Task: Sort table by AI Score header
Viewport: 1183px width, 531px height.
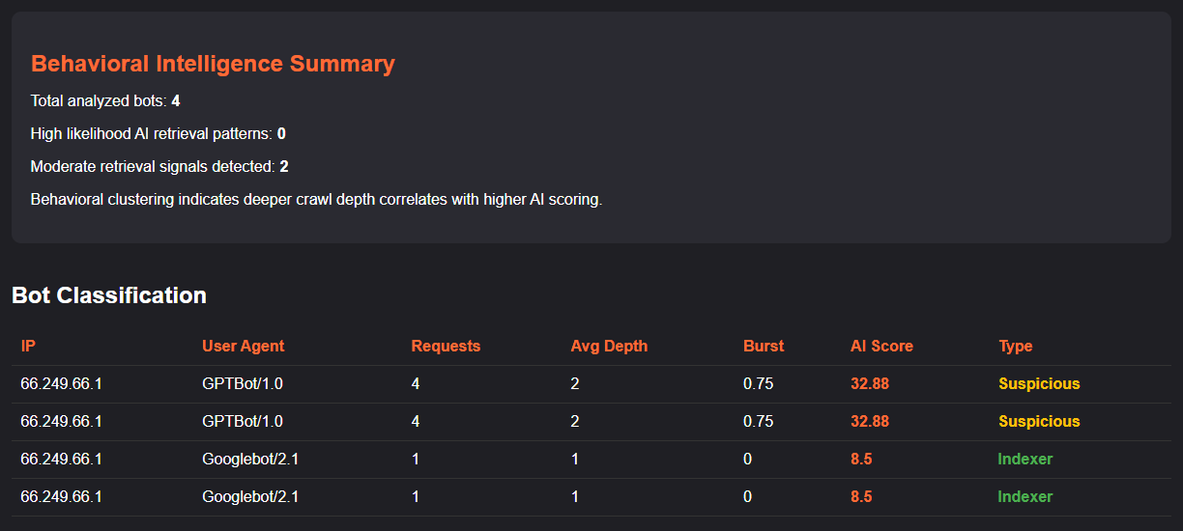Action: click(x=881, y=346)
